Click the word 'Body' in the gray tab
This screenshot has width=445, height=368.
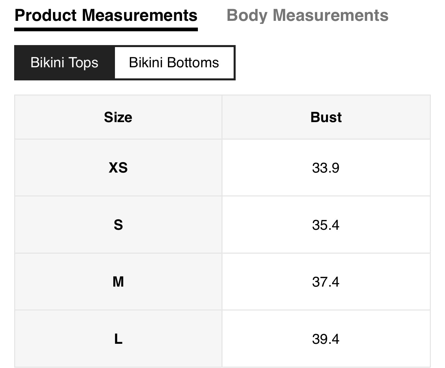click(x=247, y=15)
